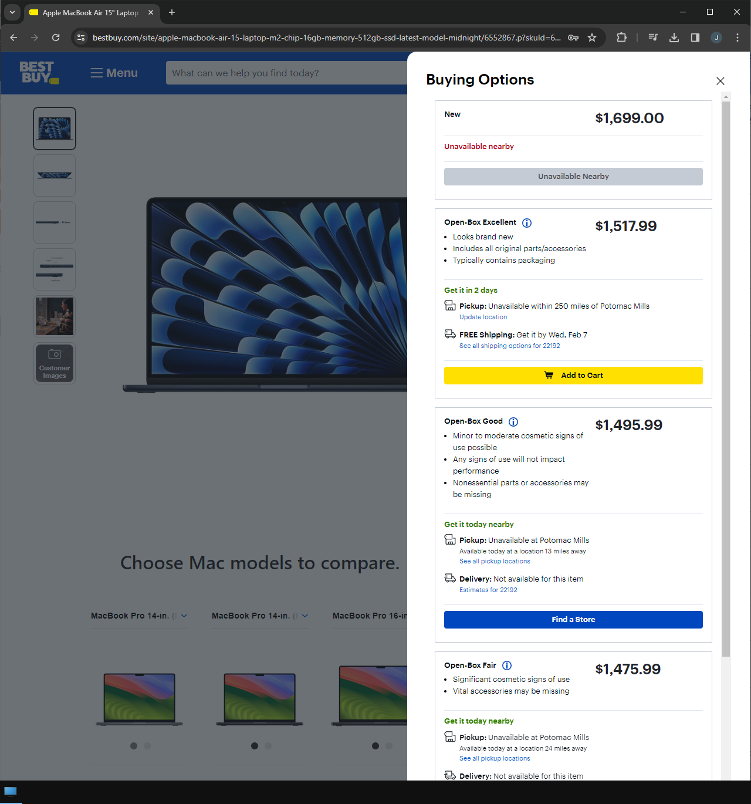This screenshot has height=804, width=751.
Task: Click the browser back arrow
Action: point(13,38)
